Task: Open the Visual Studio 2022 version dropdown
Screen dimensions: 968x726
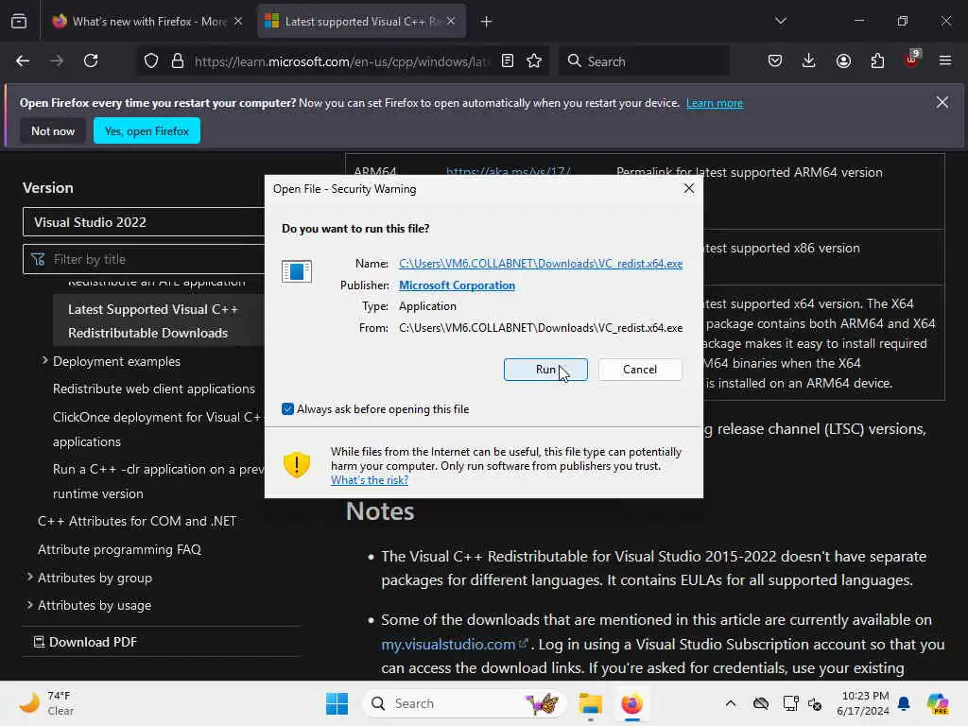Action: 144,222
